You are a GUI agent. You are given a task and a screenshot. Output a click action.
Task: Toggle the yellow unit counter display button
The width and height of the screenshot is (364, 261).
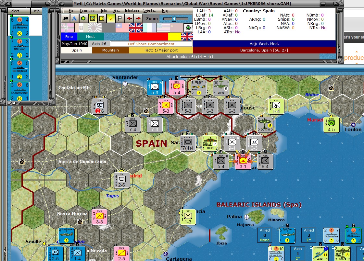point(93,18)
